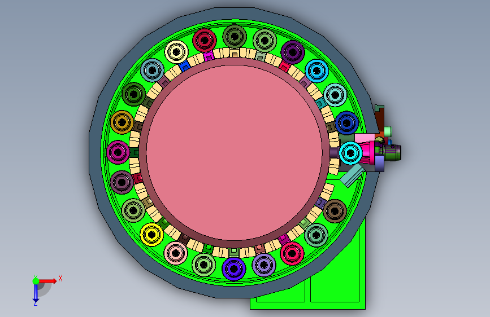
Task: Select the teal angled bar below the changer arm
Action: pos(352,175)
